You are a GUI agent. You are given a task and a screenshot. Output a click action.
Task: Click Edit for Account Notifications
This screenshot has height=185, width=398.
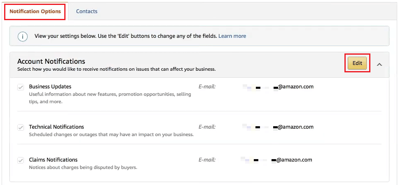tap(357, 63)
